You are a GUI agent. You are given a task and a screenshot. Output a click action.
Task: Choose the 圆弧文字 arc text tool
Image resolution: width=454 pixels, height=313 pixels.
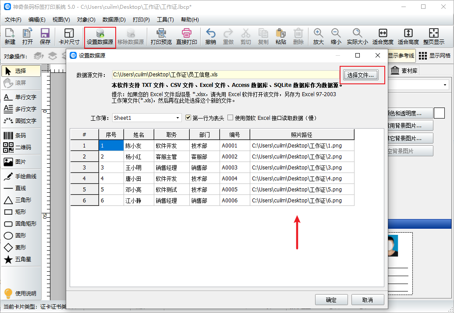point(21,121)
